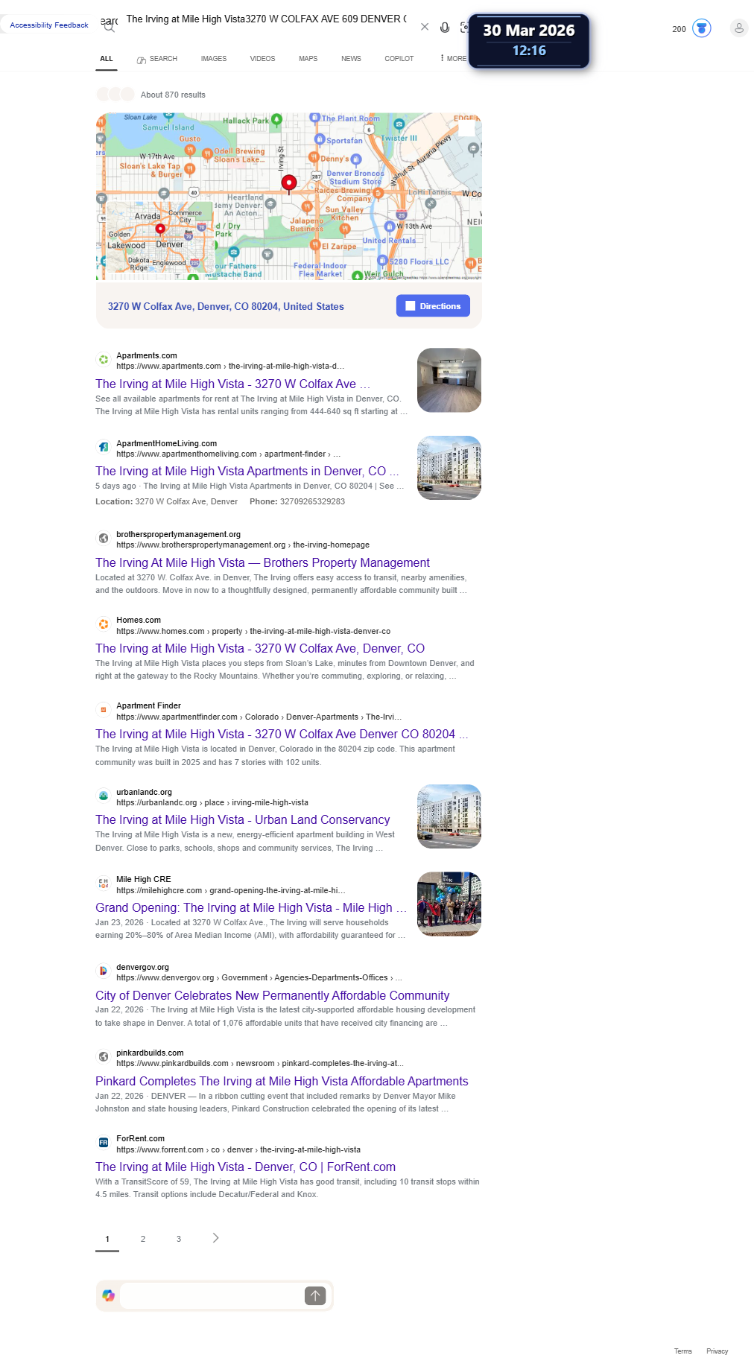
Task: Open the urbanlandc.org building thumbnail
Action: (449, 816)
